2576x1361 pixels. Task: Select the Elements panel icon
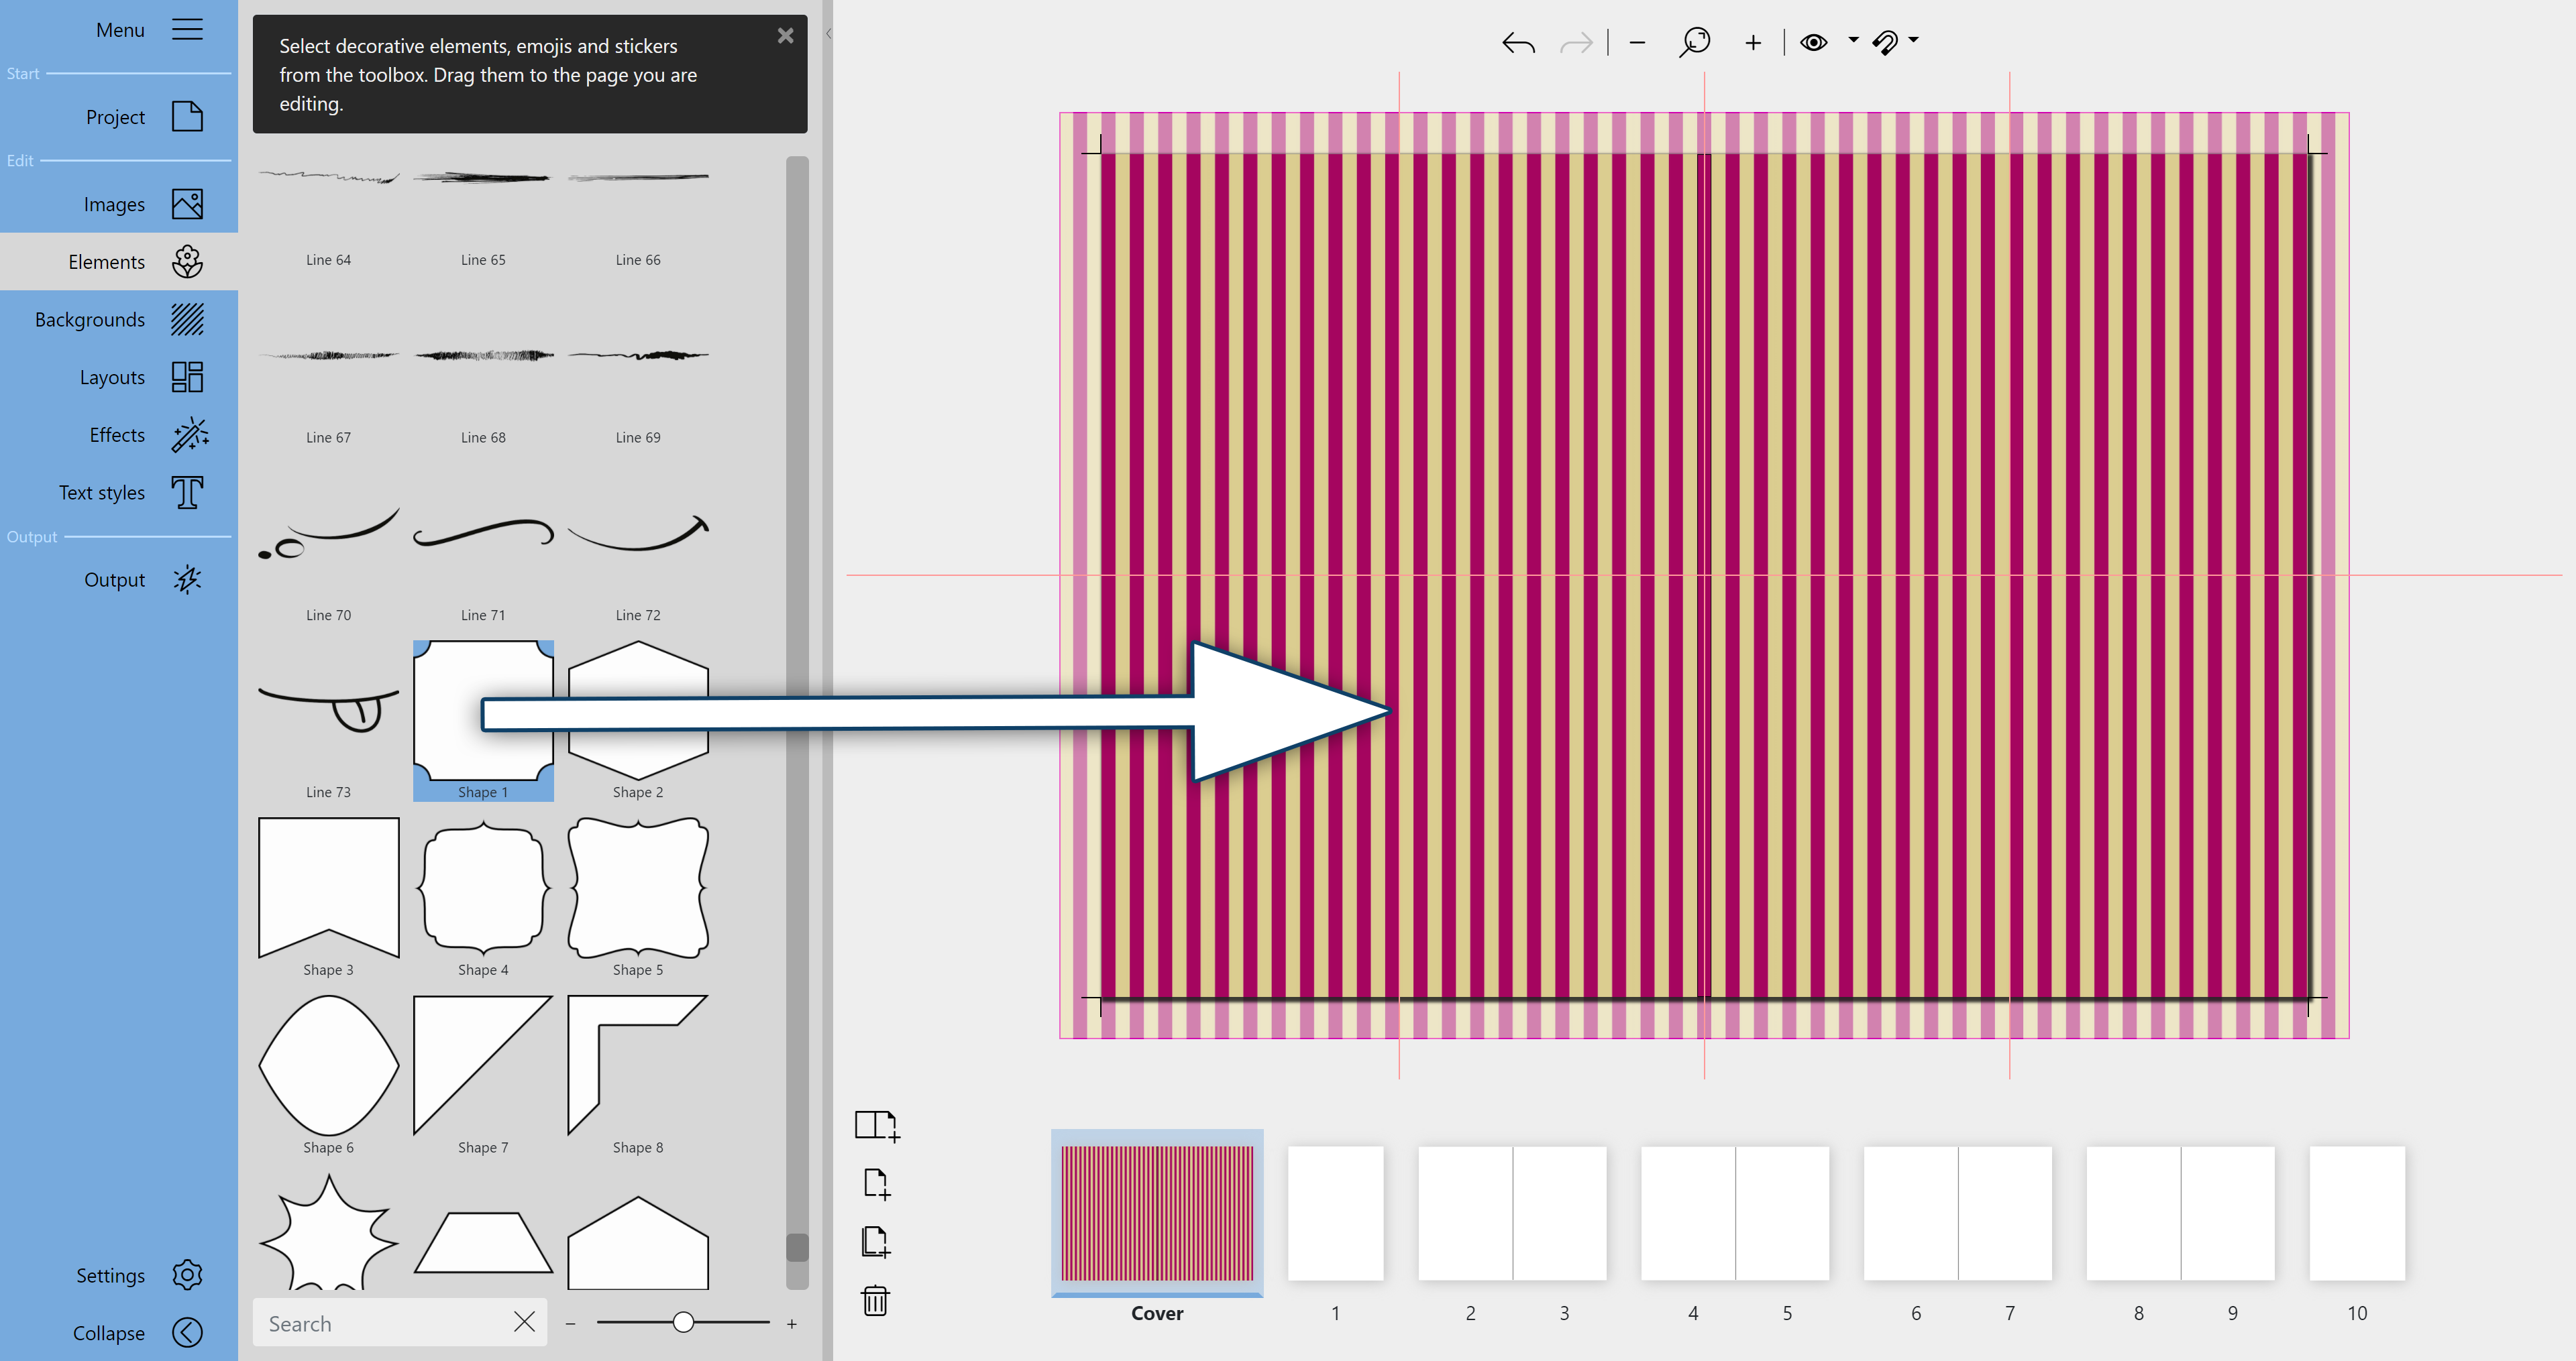(186, 261)
